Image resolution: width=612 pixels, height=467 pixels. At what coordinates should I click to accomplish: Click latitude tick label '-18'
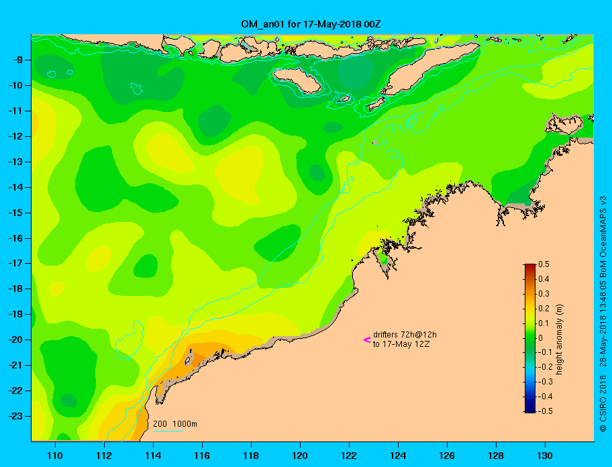click(x=15, y=289)
